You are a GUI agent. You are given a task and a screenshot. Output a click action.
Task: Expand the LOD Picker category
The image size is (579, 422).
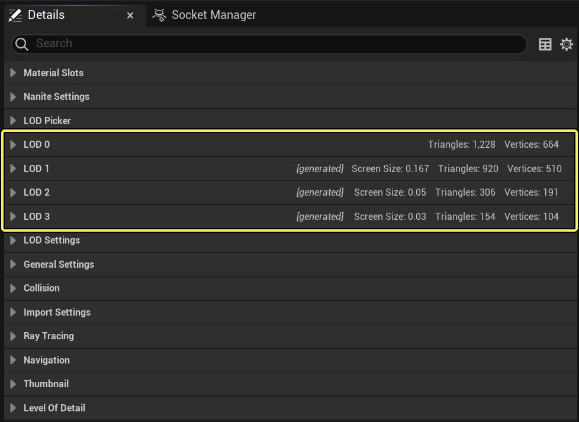tap(13, 121)
